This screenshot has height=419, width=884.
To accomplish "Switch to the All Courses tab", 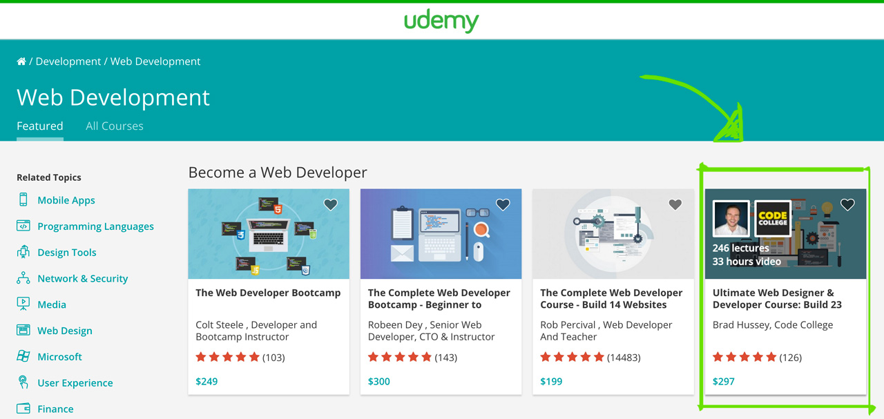I will tap(115, 126).
